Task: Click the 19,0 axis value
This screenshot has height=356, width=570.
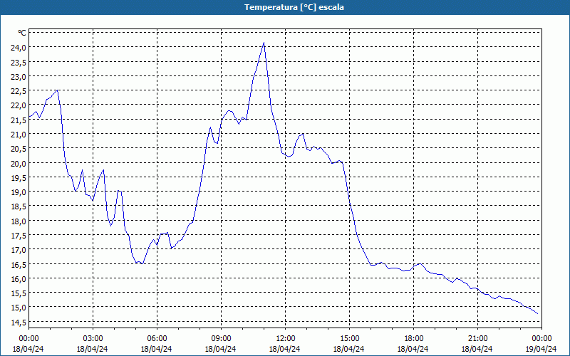Action: point(19,192)
